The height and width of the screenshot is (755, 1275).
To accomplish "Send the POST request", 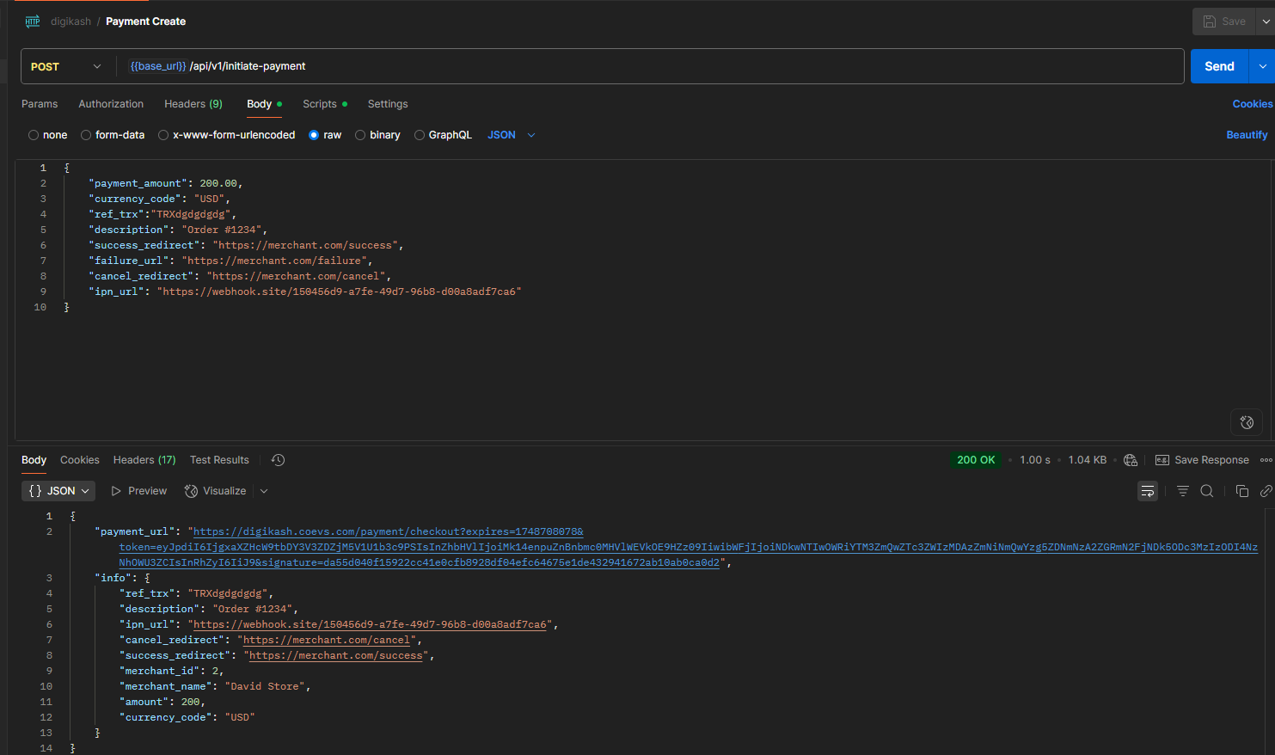I will click(x=1219, y=66).
